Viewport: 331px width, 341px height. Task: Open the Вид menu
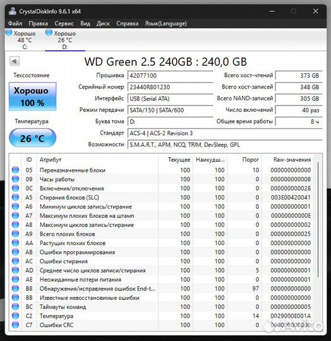85,23
